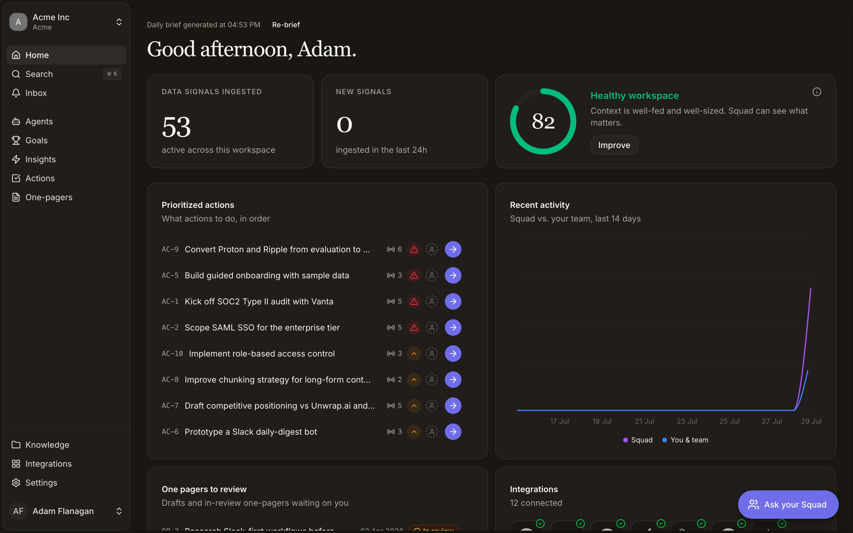Click the high priority chevron on AC-6
The height and width of the screenshot is (533, 853).
[x=414, y=432]
